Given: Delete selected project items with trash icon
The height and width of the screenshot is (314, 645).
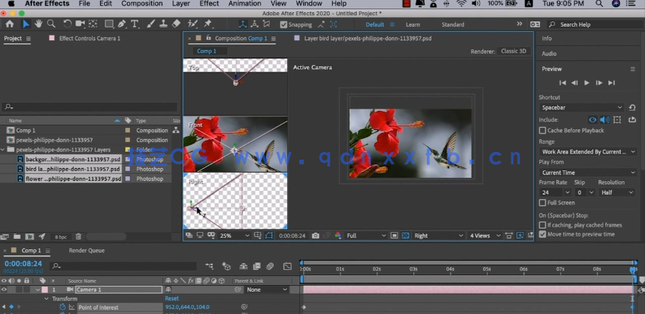Looking at the screenshot, I should point(78,236).
